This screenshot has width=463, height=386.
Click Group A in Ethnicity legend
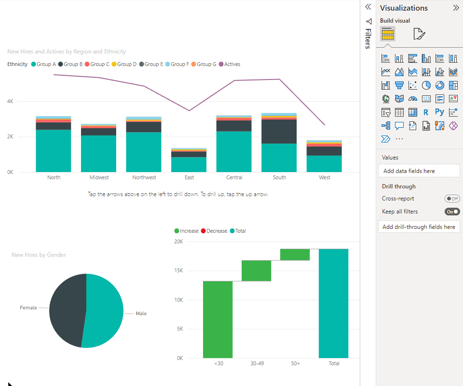(x=43, y=64)
